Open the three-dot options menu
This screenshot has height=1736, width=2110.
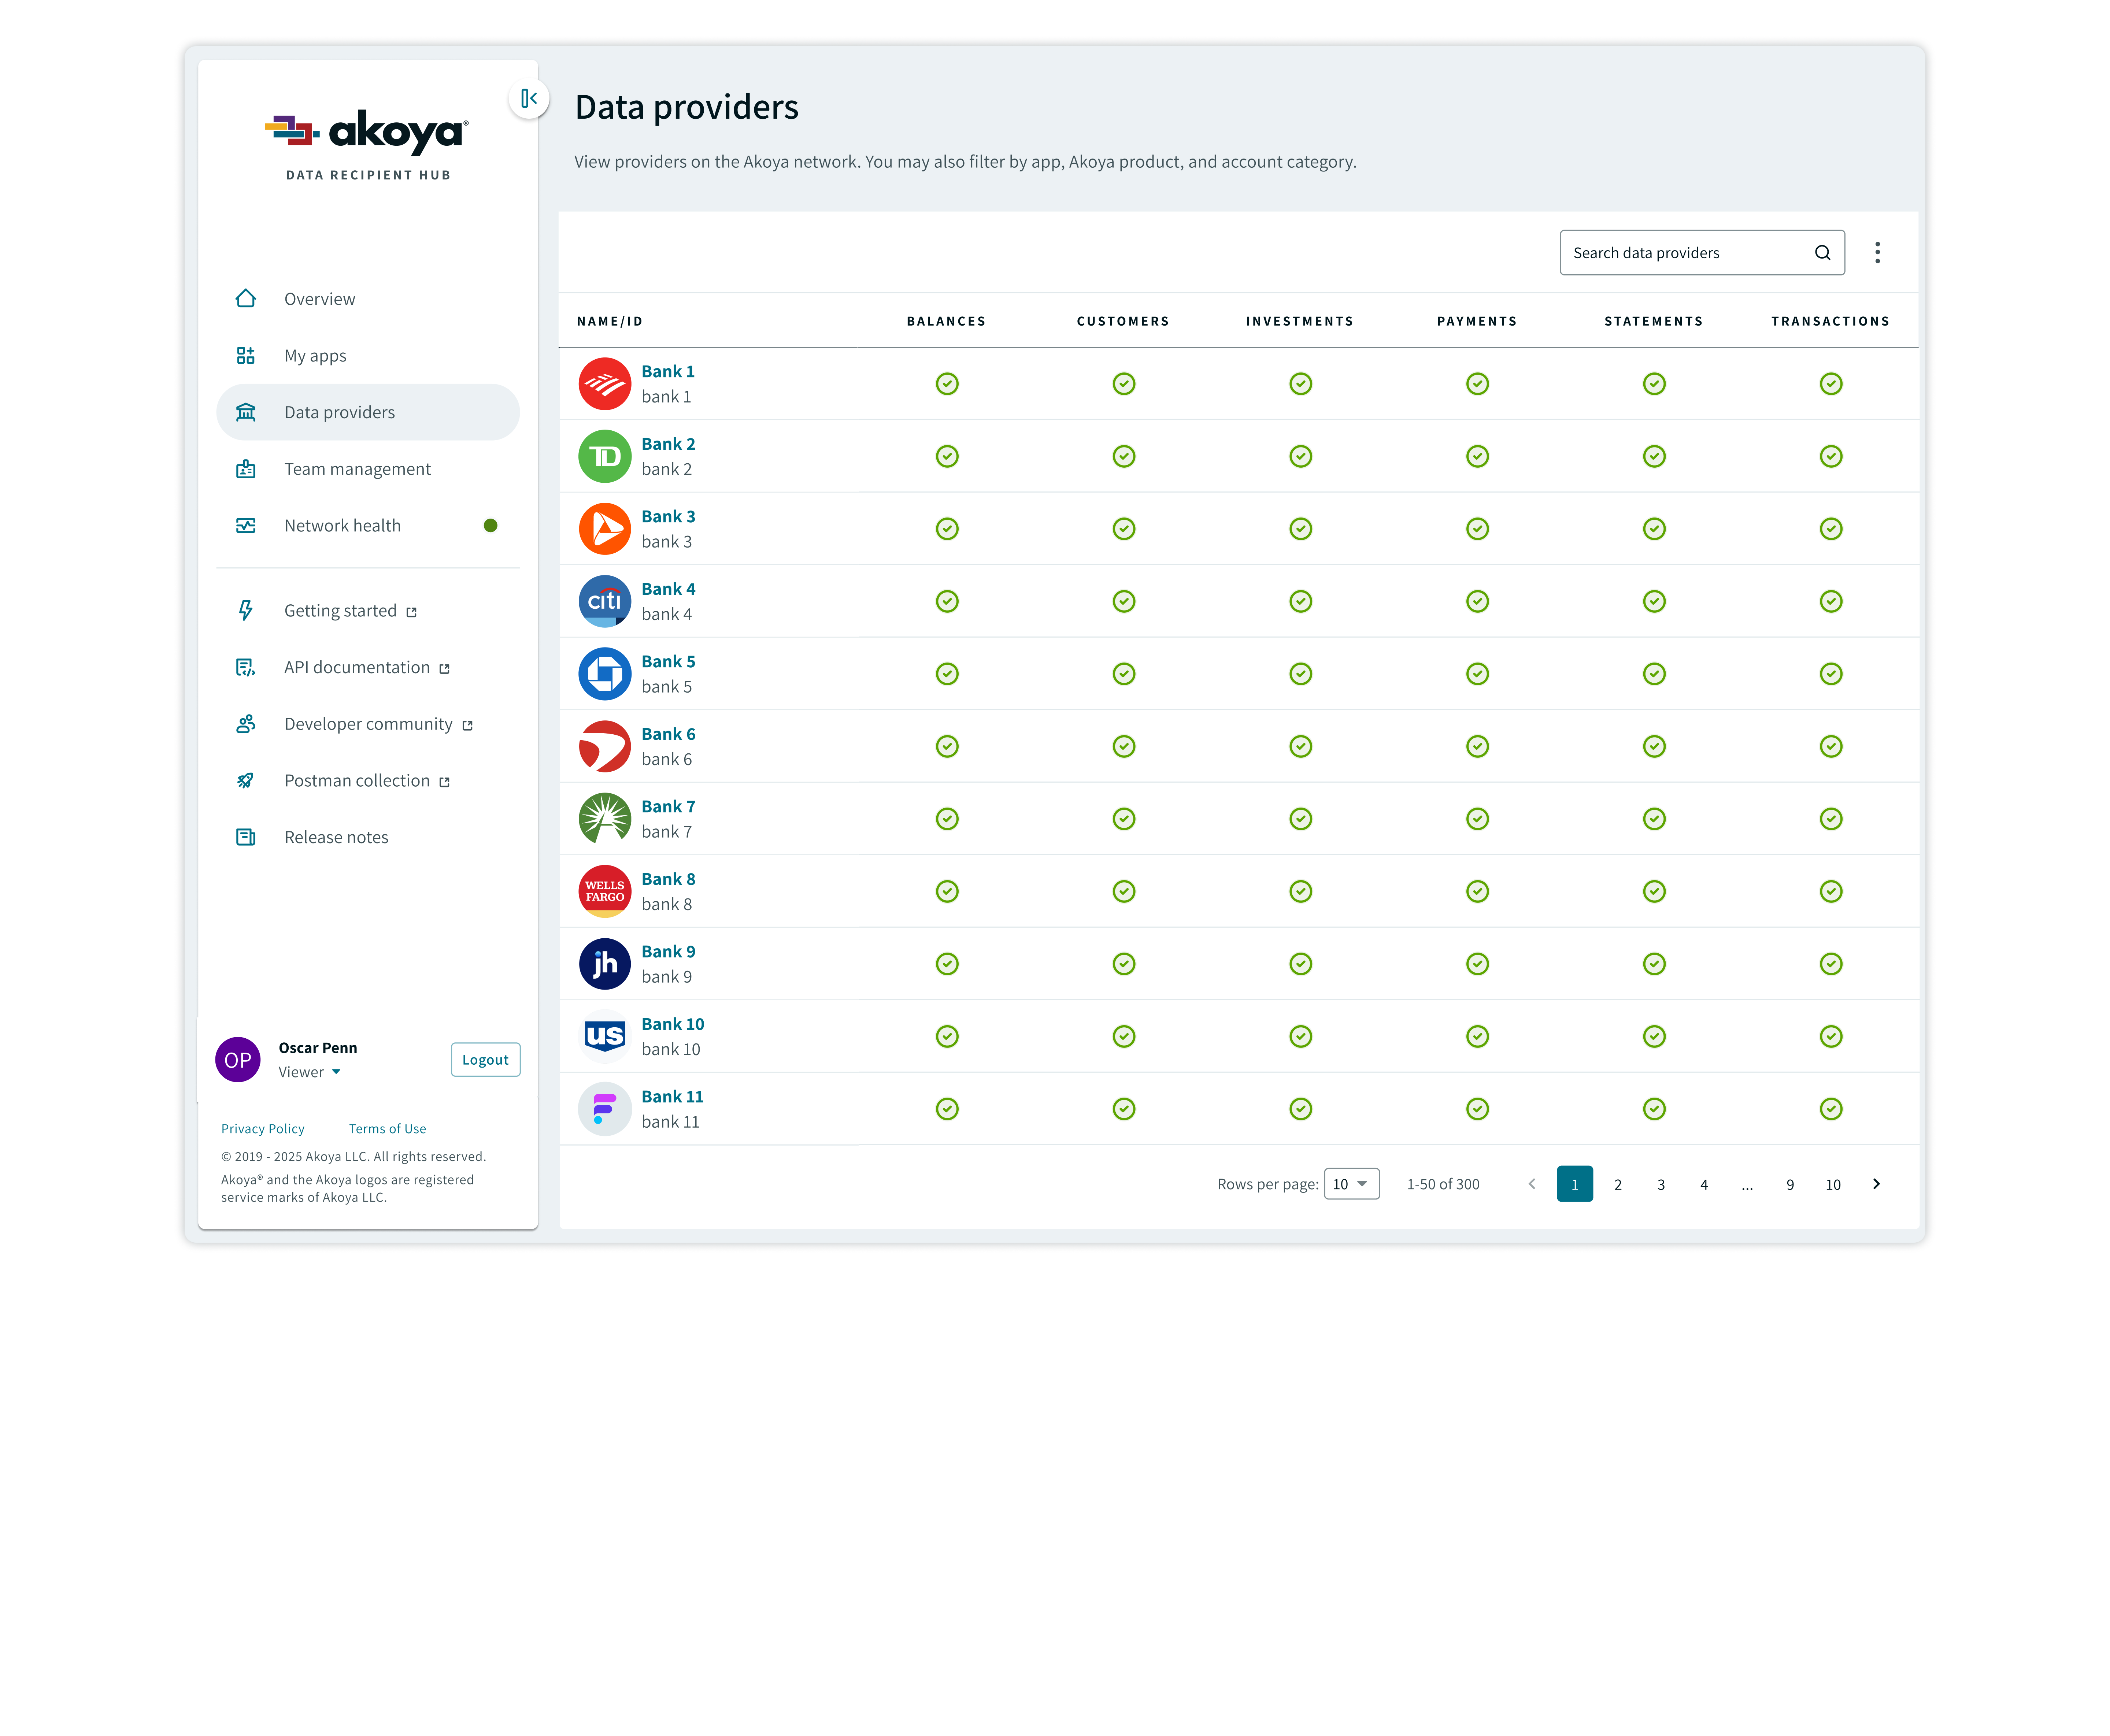(1877, 253)
